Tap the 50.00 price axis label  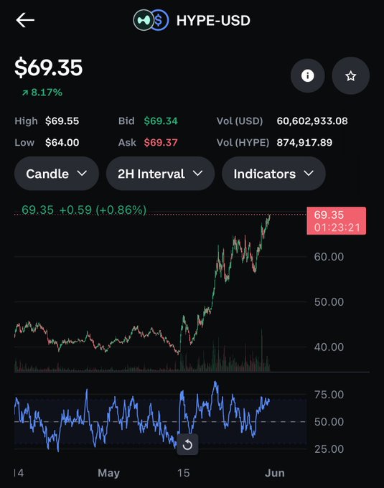click(x=329, y=302)
